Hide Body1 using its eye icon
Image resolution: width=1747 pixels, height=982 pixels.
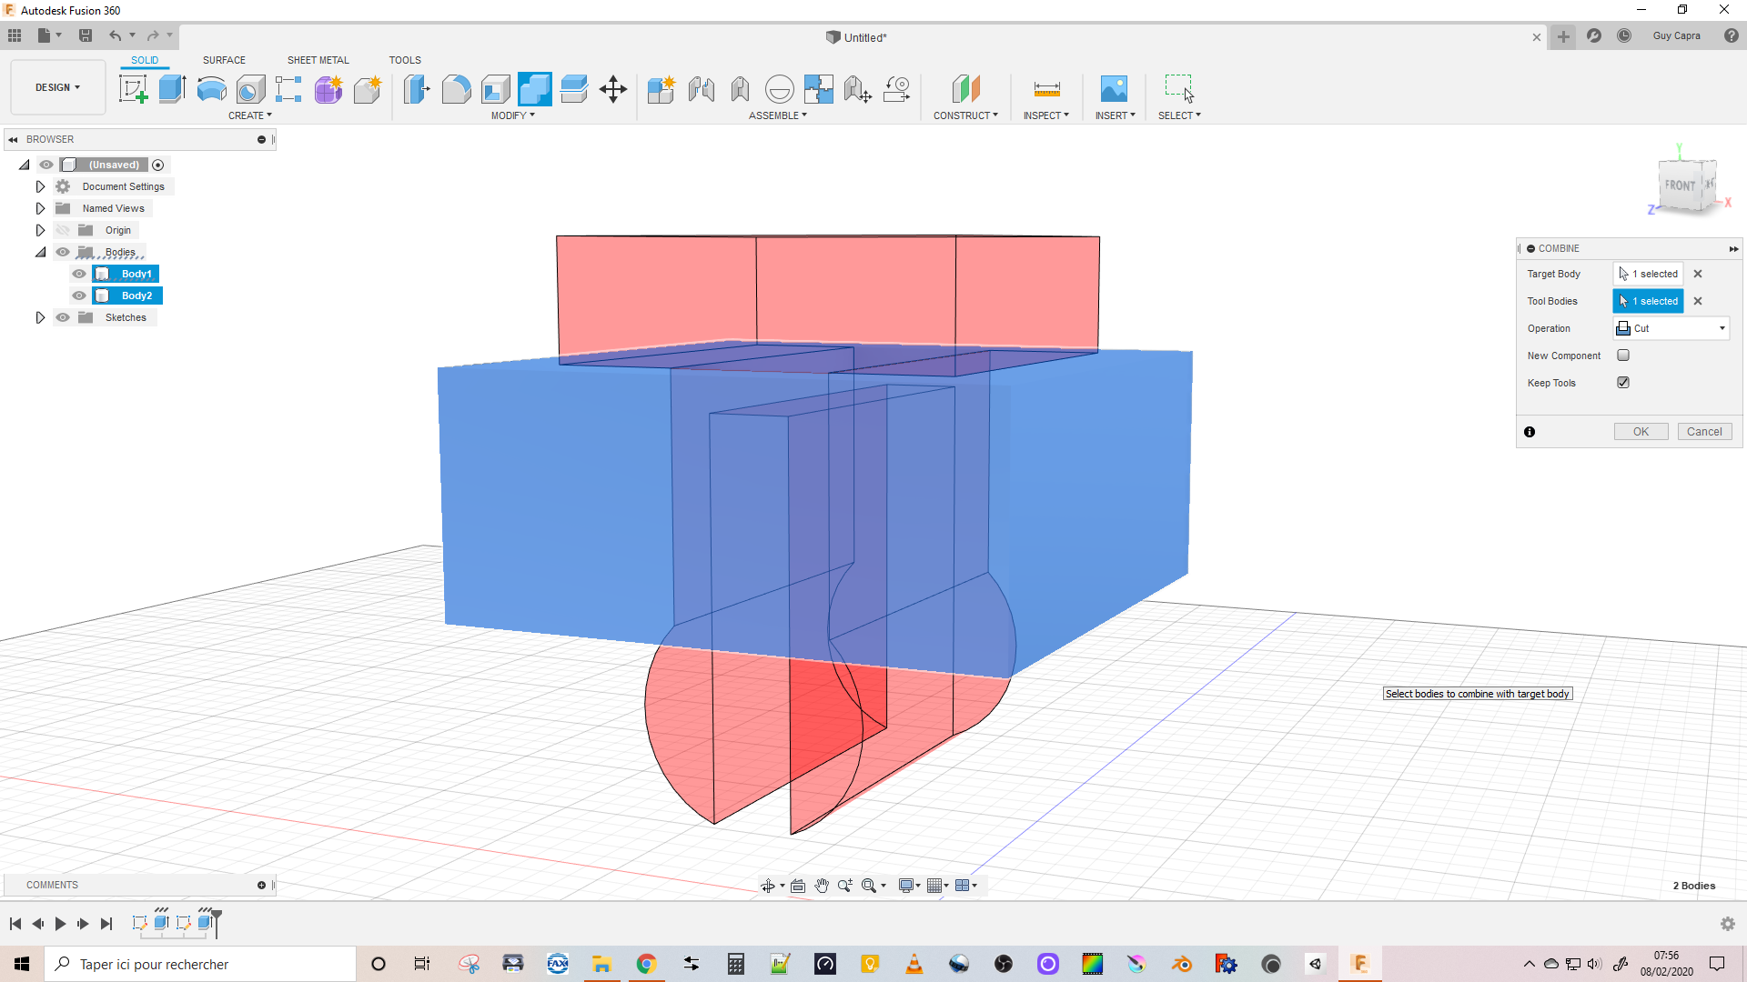point(79,274)
